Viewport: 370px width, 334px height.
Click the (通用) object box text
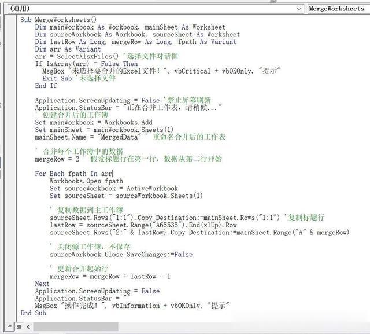[20, 9]
